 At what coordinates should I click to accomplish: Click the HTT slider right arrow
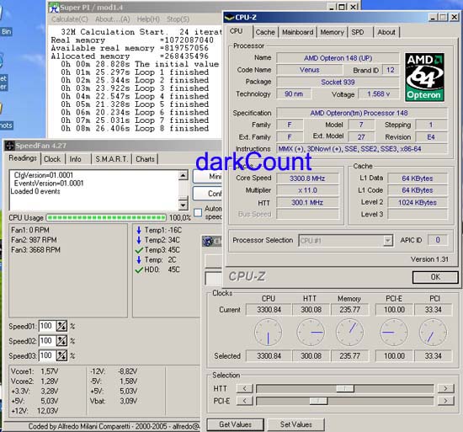[445, 388]
